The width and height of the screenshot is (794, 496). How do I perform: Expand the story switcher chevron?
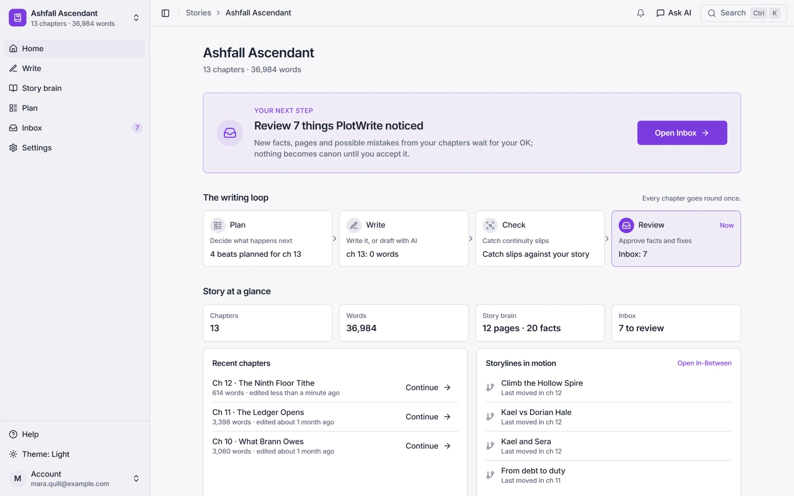click(x=136, y=18)
